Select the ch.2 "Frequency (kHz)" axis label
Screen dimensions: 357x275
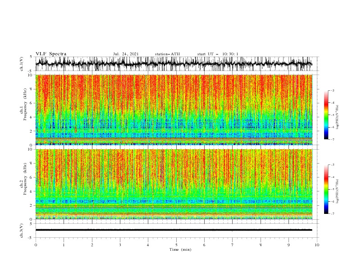point(25,178)
